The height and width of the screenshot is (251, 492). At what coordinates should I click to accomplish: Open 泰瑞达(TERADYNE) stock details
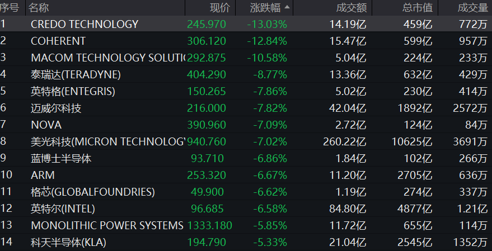(x=246, y=74)
